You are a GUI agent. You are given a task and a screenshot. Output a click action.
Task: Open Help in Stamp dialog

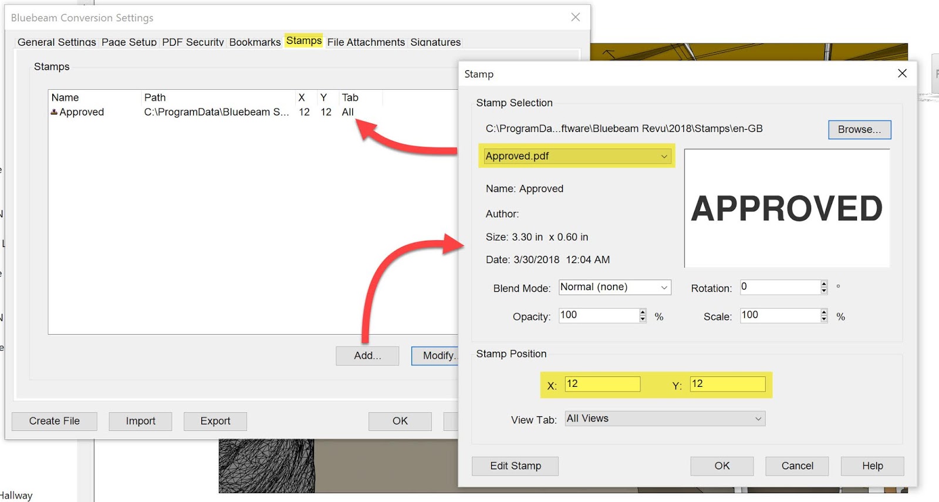click(x=872, y=466)
